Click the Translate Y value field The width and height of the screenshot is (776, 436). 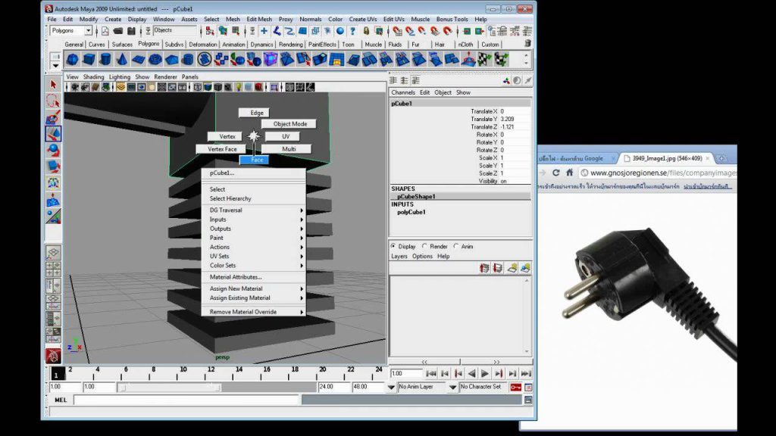[515, 119]
